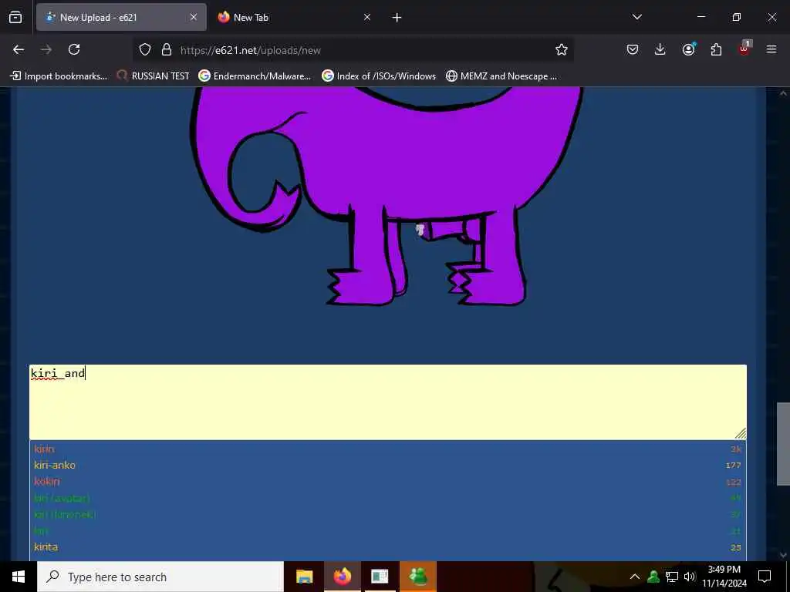Select the kiri (avatar) autocomplete suggestion
The image size is (790, 592).
388,499
